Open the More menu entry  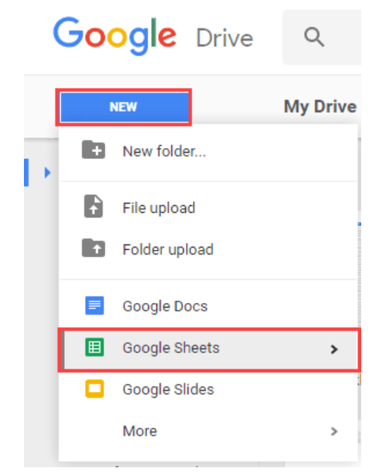pos(208,431)
